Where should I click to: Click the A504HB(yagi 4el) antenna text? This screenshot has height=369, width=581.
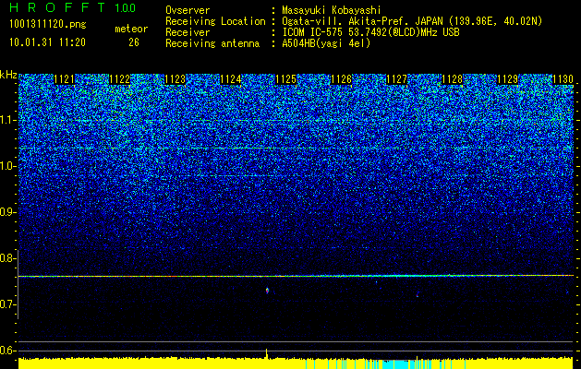(x=326, y=43)
